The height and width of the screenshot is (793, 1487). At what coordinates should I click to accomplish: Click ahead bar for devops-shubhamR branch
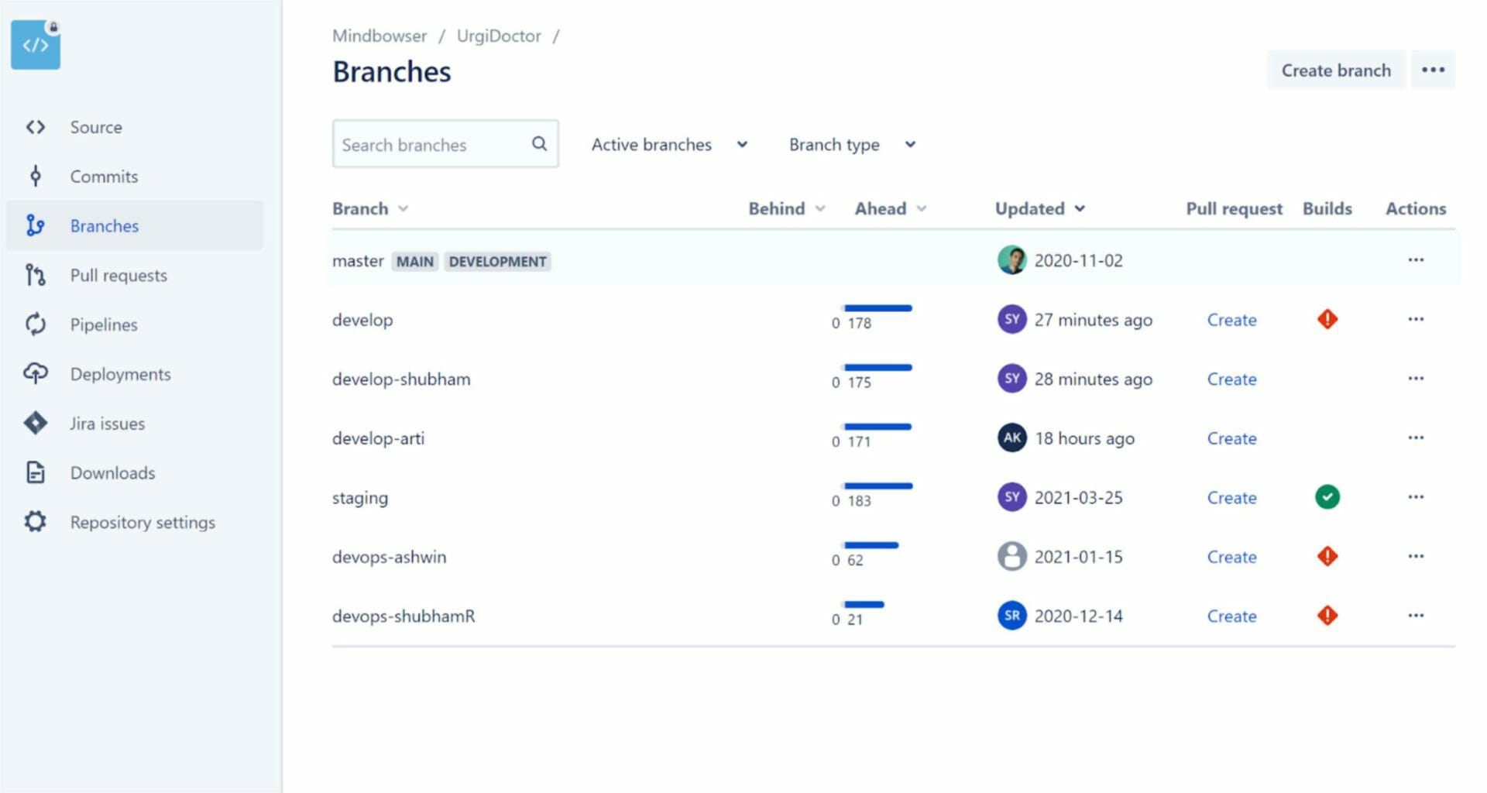click(x=864, y=604)
